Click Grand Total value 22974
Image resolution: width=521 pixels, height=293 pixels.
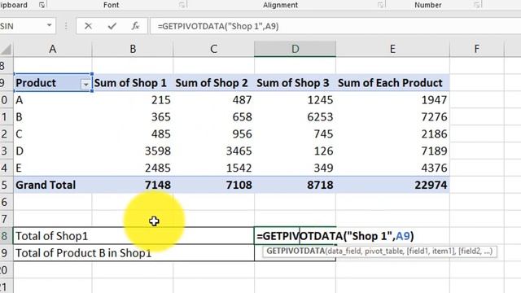click(392, 185)
